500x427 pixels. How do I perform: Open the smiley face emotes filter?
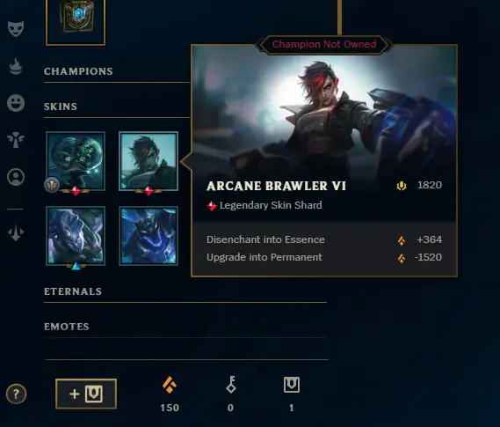16,103
